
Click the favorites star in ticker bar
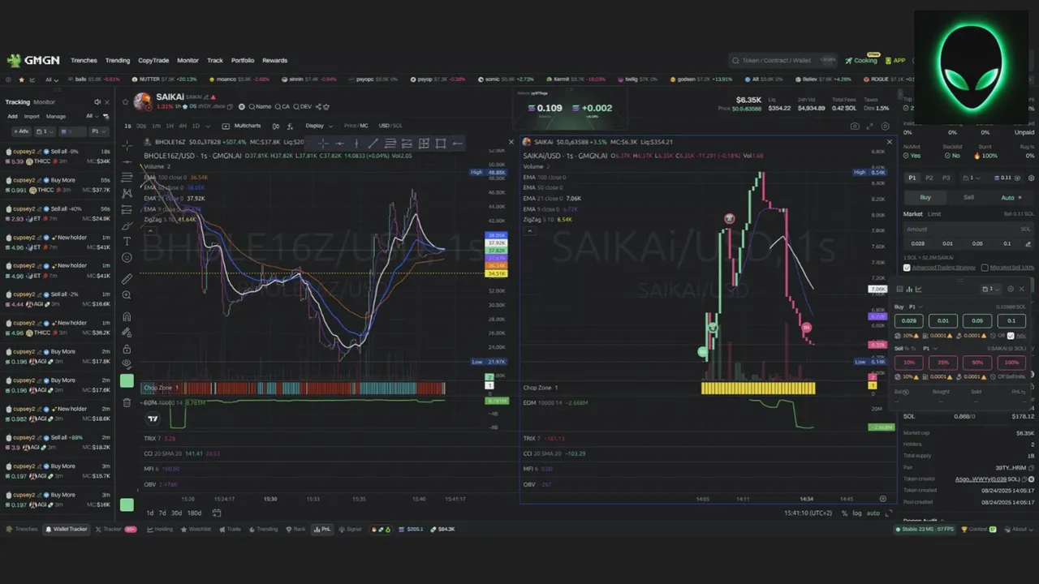21,79
